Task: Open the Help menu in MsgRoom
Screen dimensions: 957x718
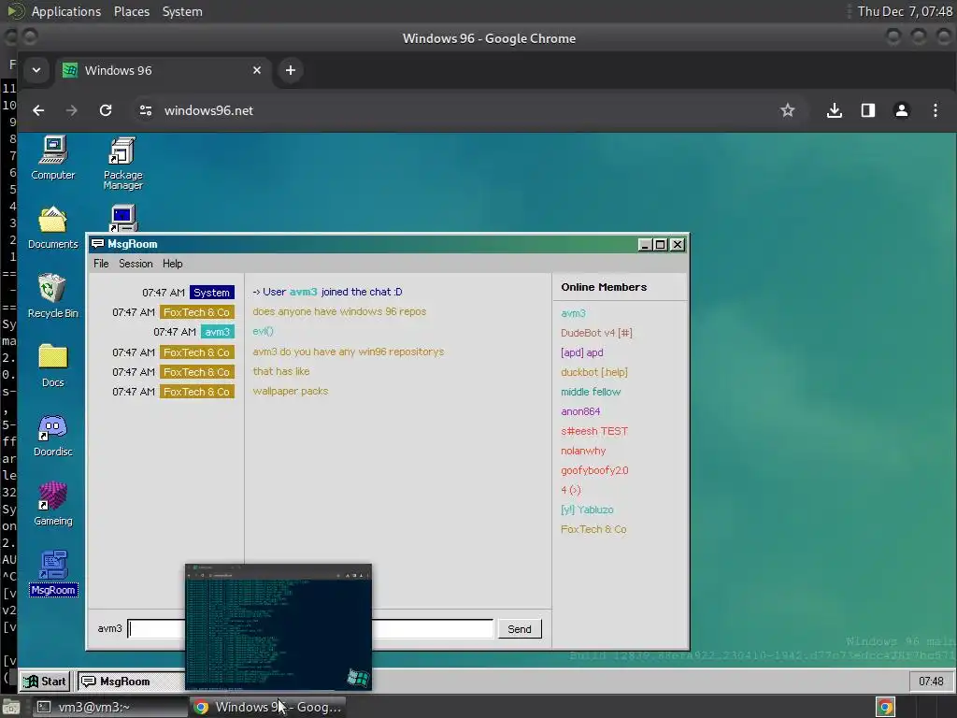Action: [172, 264]
